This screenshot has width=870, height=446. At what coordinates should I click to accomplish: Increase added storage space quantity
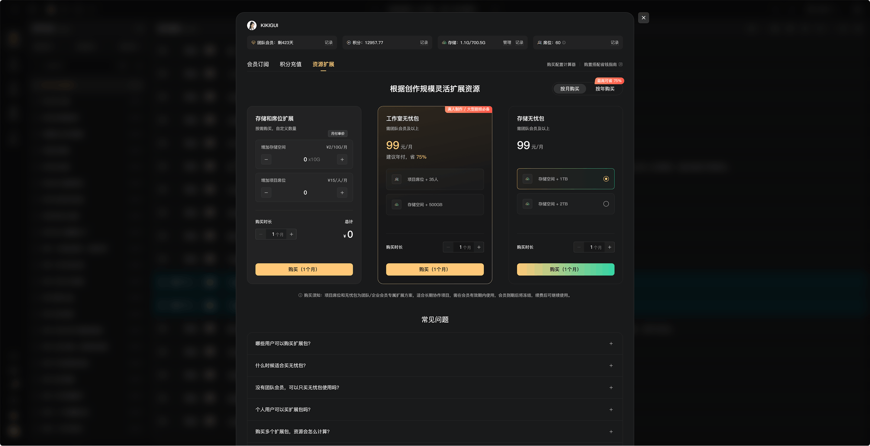[342, 159]
